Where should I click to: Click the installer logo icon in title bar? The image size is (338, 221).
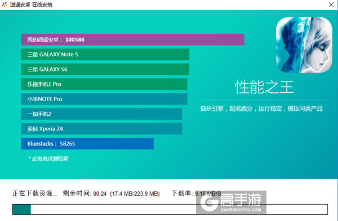pos(5,4)
